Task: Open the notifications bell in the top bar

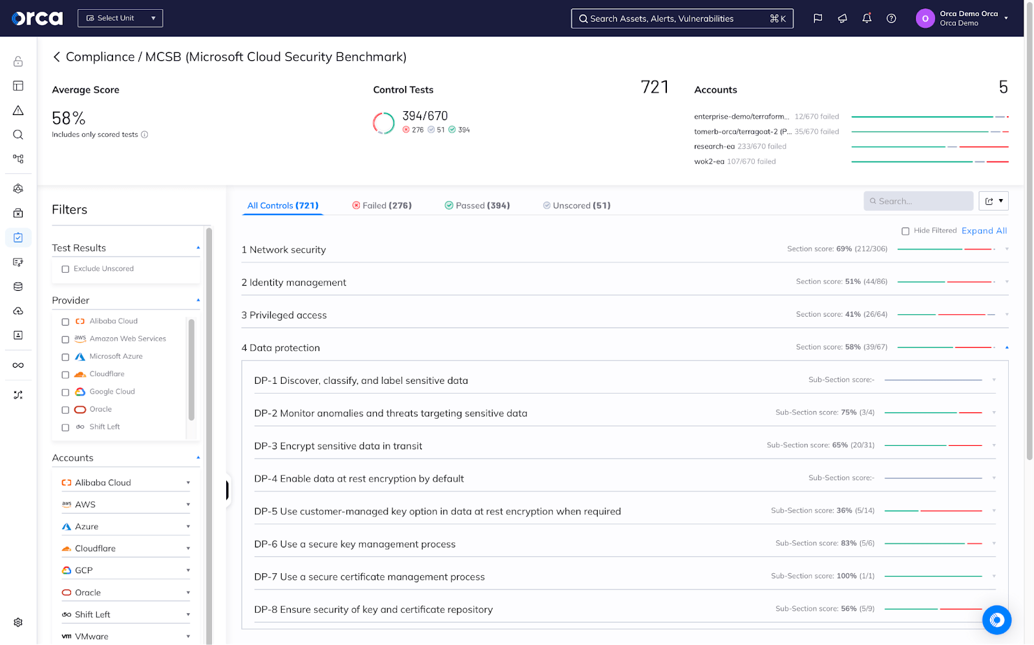Action: coord(867,18)
